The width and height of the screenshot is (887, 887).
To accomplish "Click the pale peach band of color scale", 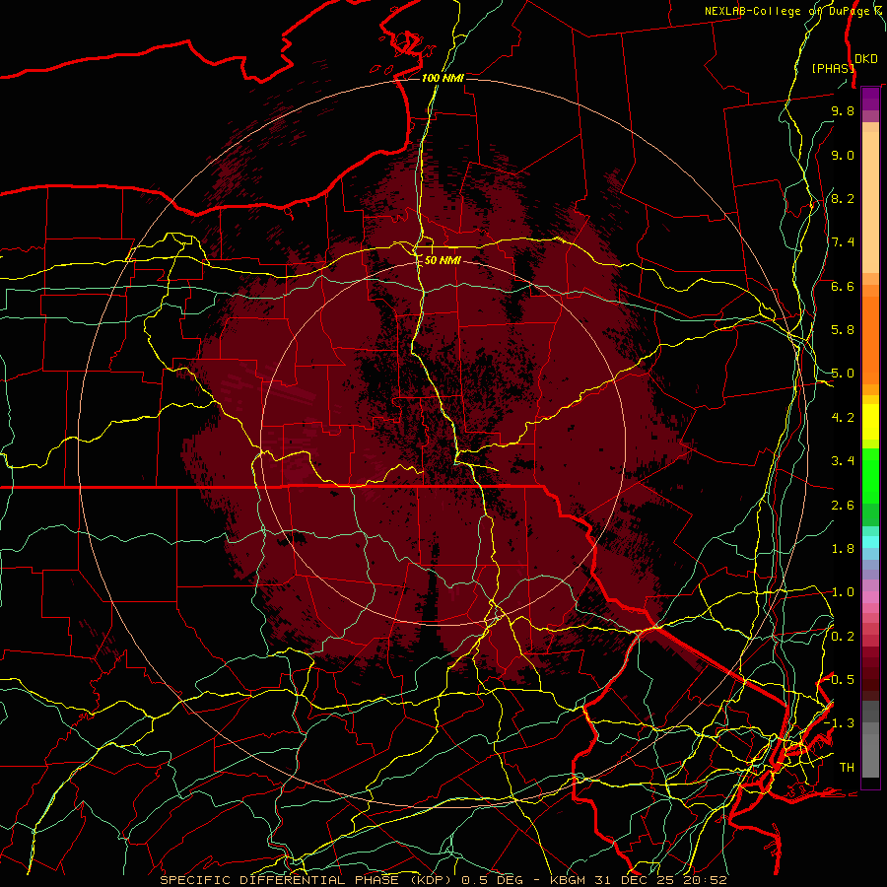I will pos(870,202).
